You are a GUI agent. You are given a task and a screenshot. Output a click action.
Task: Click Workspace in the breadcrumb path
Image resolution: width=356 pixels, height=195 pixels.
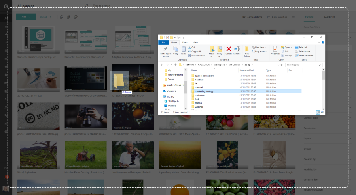pyautogui.click(x=219, y=65)
